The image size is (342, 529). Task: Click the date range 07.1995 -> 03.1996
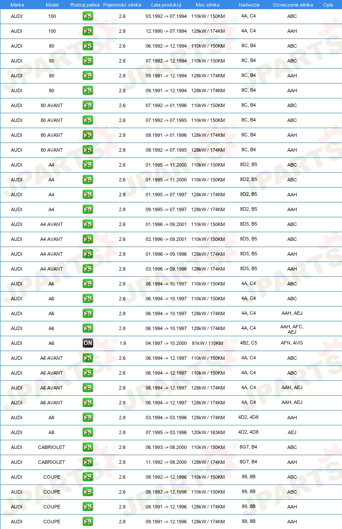(x=166, y=432)
